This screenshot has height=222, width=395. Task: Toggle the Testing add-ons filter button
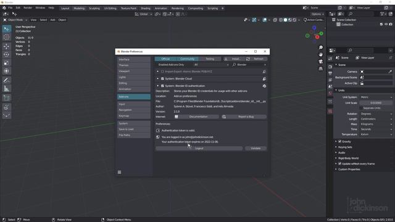[x=210, y=59]
